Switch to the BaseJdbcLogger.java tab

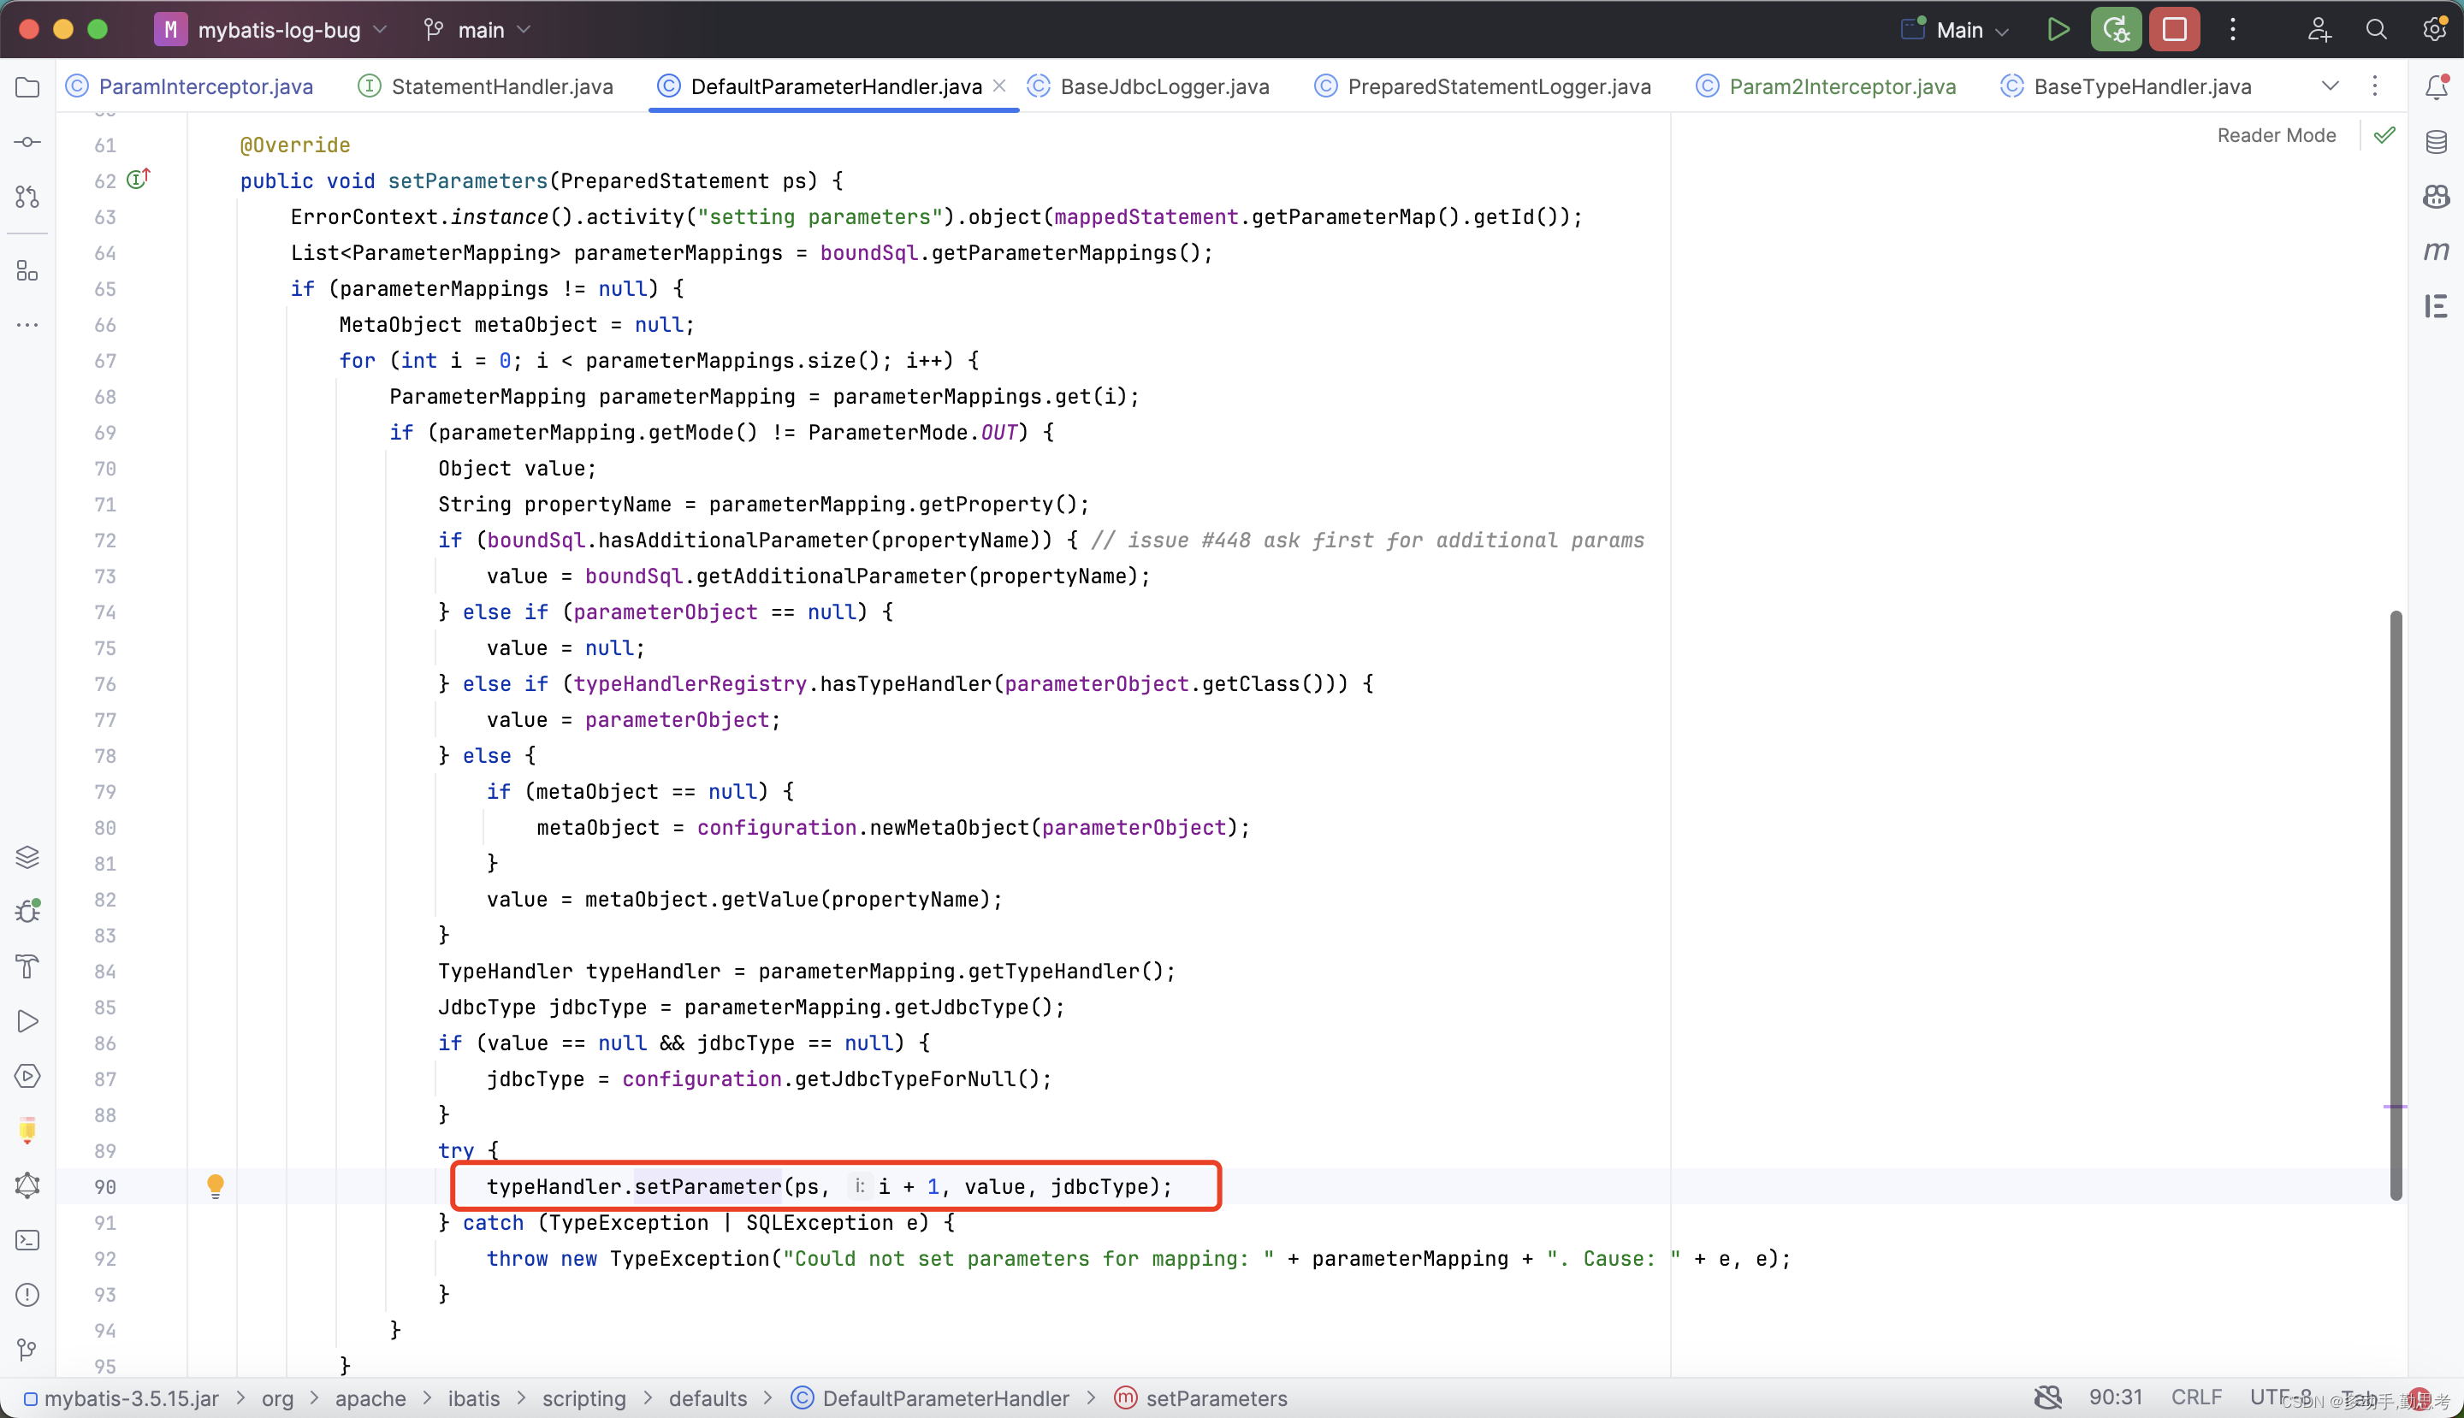click(1149, 86)
